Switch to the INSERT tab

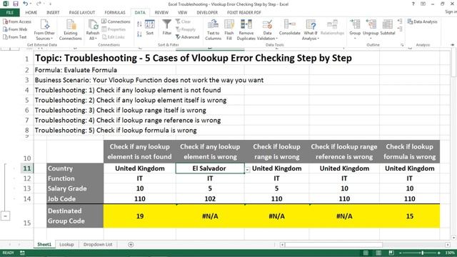coord(53,13)
